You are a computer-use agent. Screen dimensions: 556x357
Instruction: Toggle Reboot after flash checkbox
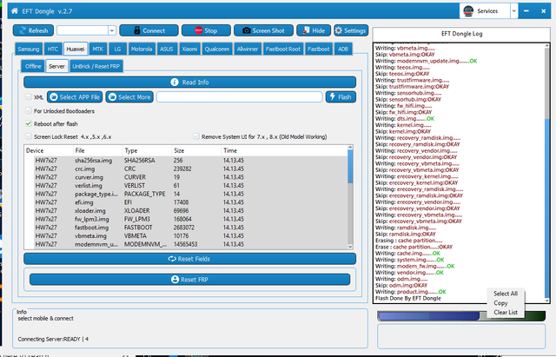click(x=29, y=123)
